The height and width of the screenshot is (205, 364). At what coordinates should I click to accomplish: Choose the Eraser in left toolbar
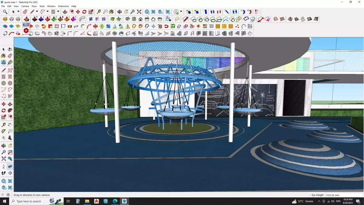click(x=10, y=56)
